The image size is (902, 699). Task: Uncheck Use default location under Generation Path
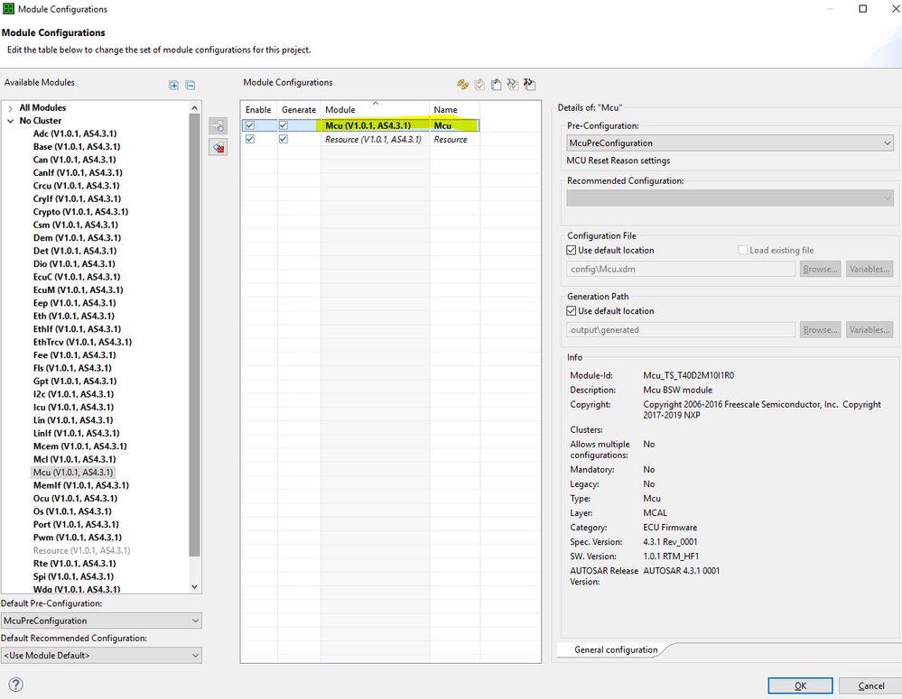click(x=572, y=311)
